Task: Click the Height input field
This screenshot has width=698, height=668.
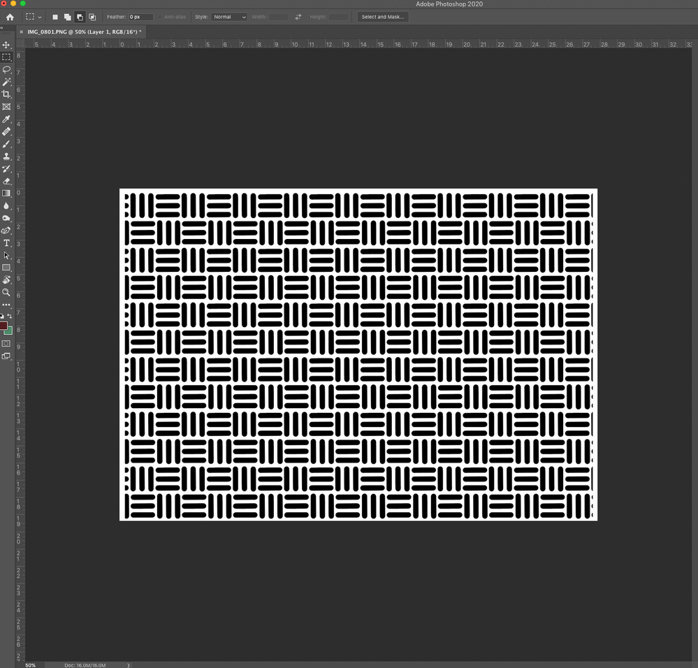Action: pyautogui.click(x=338, y=17)
